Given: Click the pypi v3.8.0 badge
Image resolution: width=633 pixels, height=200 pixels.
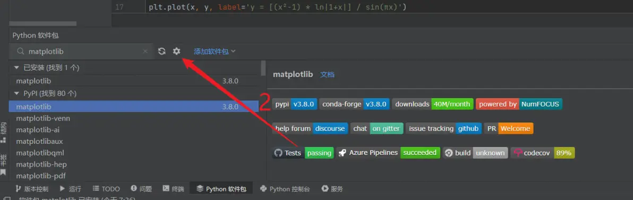Looking at the screenshot, I should [x=295, y=104].
